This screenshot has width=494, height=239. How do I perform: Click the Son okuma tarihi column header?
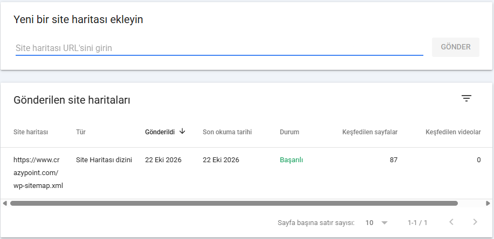pos(227,132)
